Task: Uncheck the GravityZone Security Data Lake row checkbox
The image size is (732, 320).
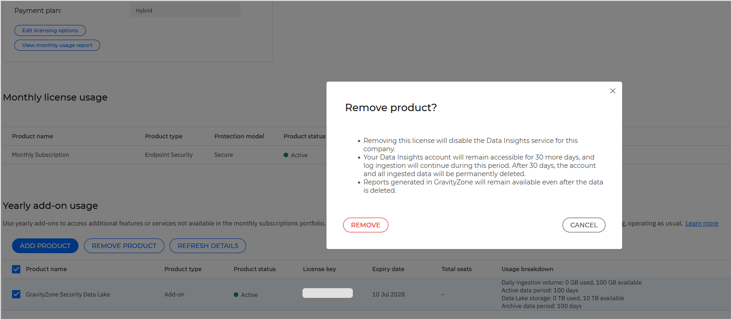Action: [x=16, y=294]
